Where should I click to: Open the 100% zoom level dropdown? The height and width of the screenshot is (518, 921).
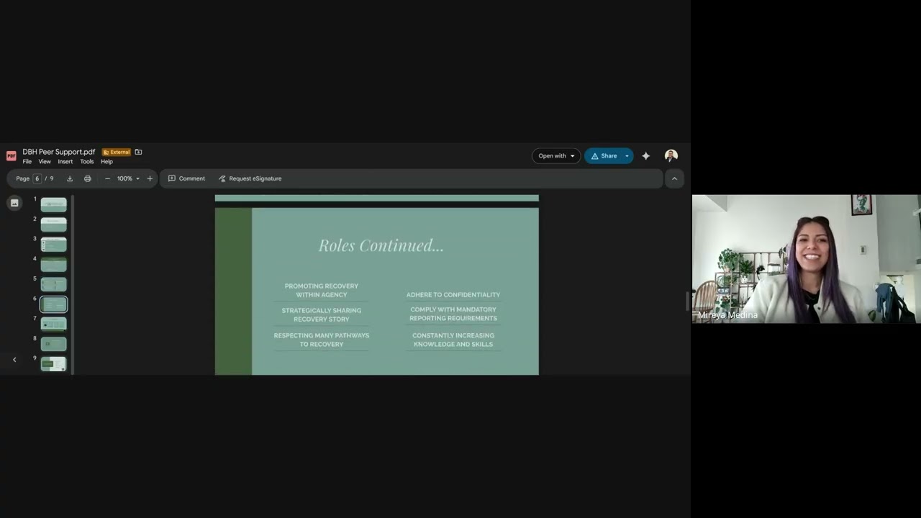coord(128,178)
